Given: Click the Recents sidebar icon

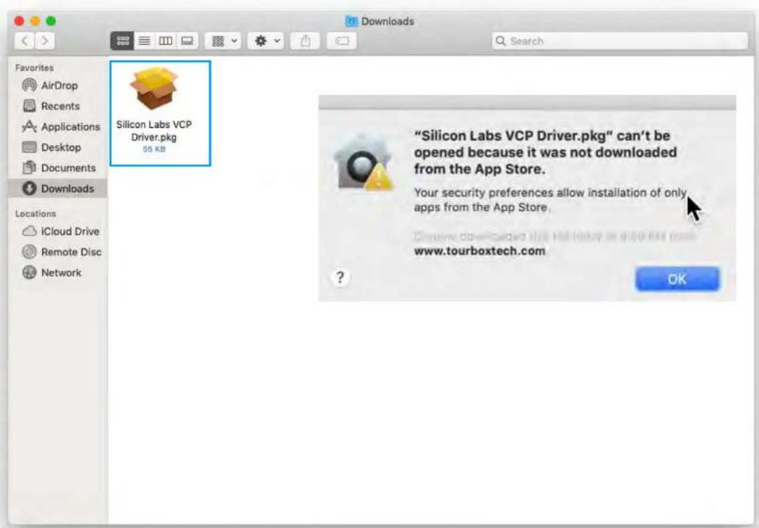Looking at the screenshot, I should 30,106.
